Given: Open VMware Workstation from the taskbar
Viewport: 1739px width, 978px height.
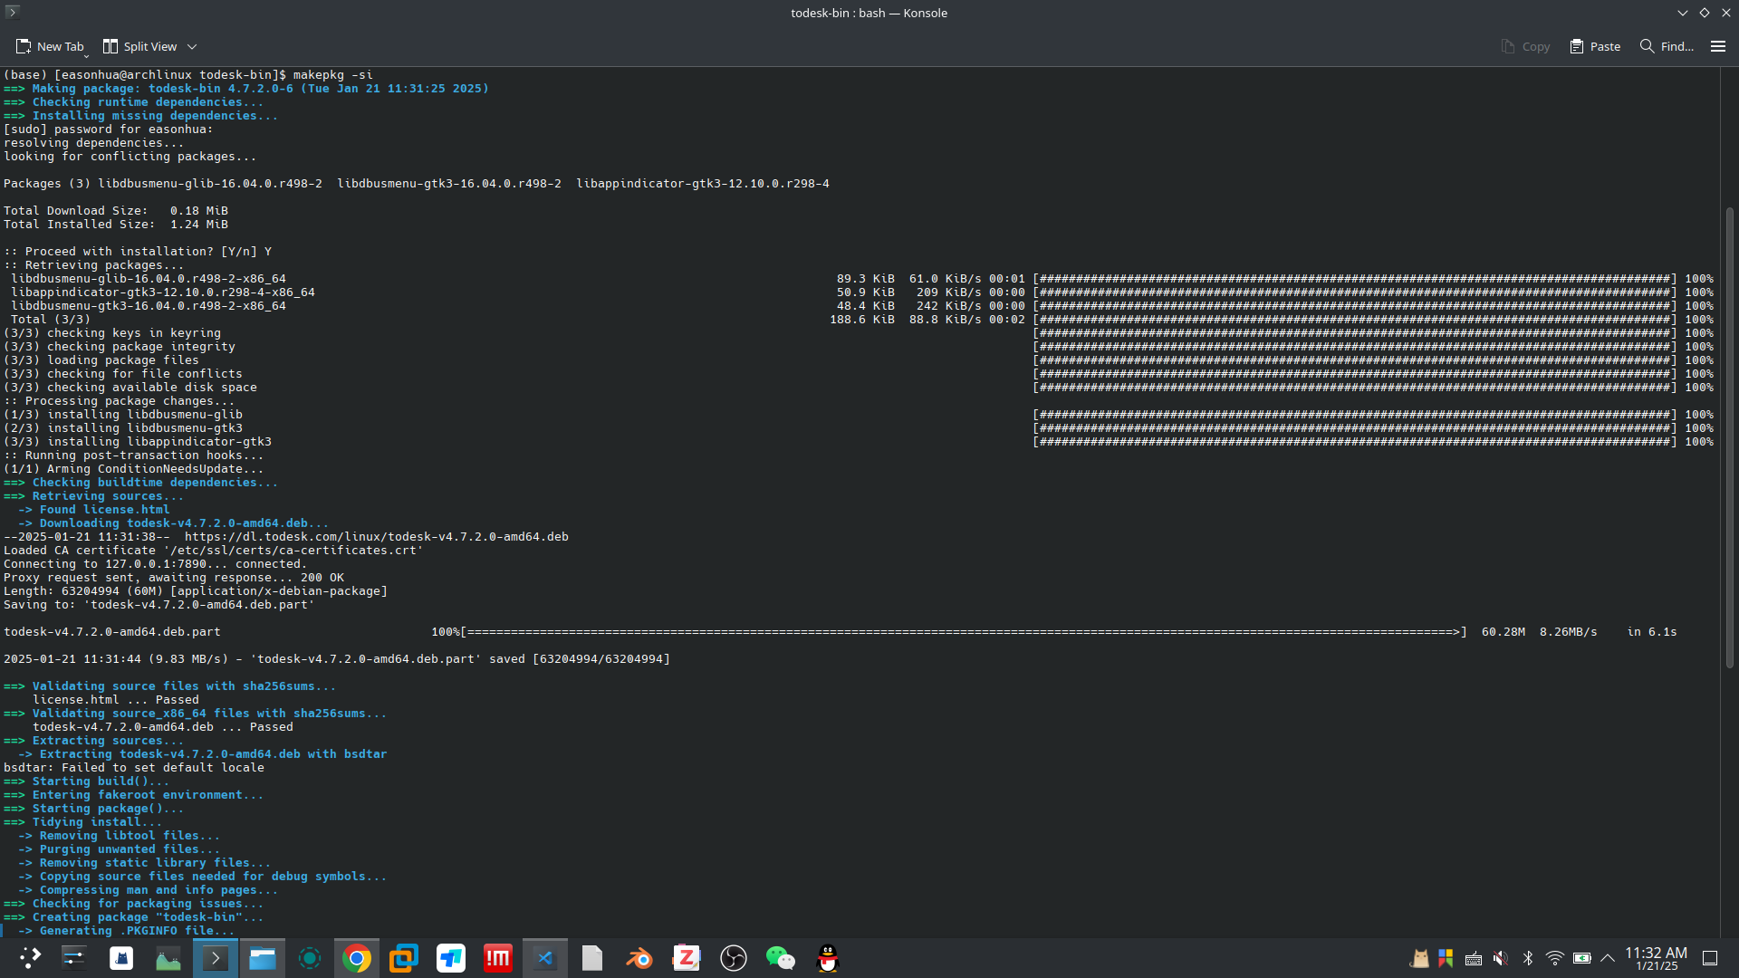Looking at the screenshot, I should (x=404, y=958).
